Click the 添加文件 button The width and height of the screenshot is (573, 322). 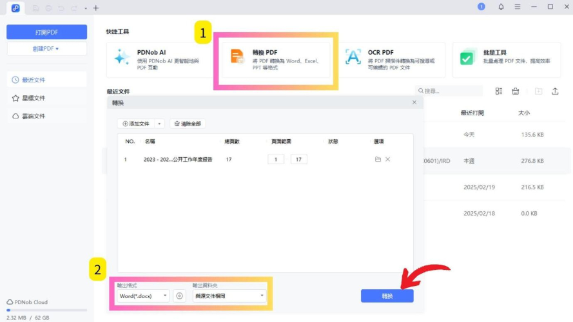[136, 124]
